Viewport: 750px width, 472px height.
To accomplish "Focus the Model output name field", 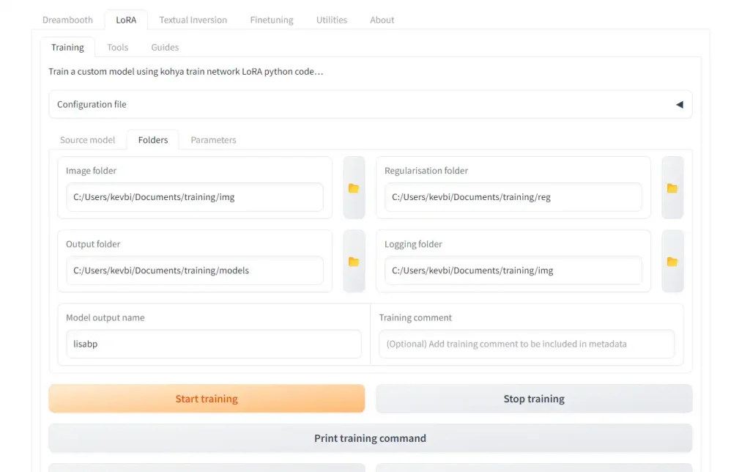I will (213, 344).
